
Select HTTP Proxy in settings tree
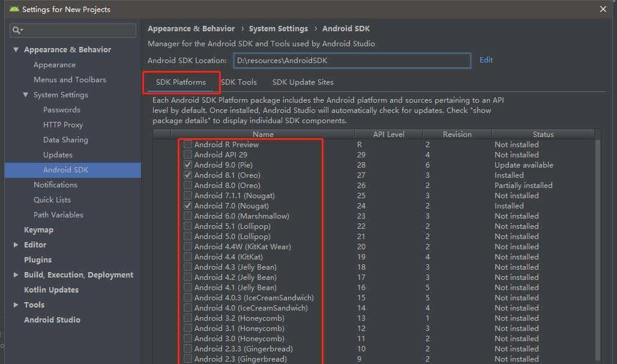tap(63, 125)
